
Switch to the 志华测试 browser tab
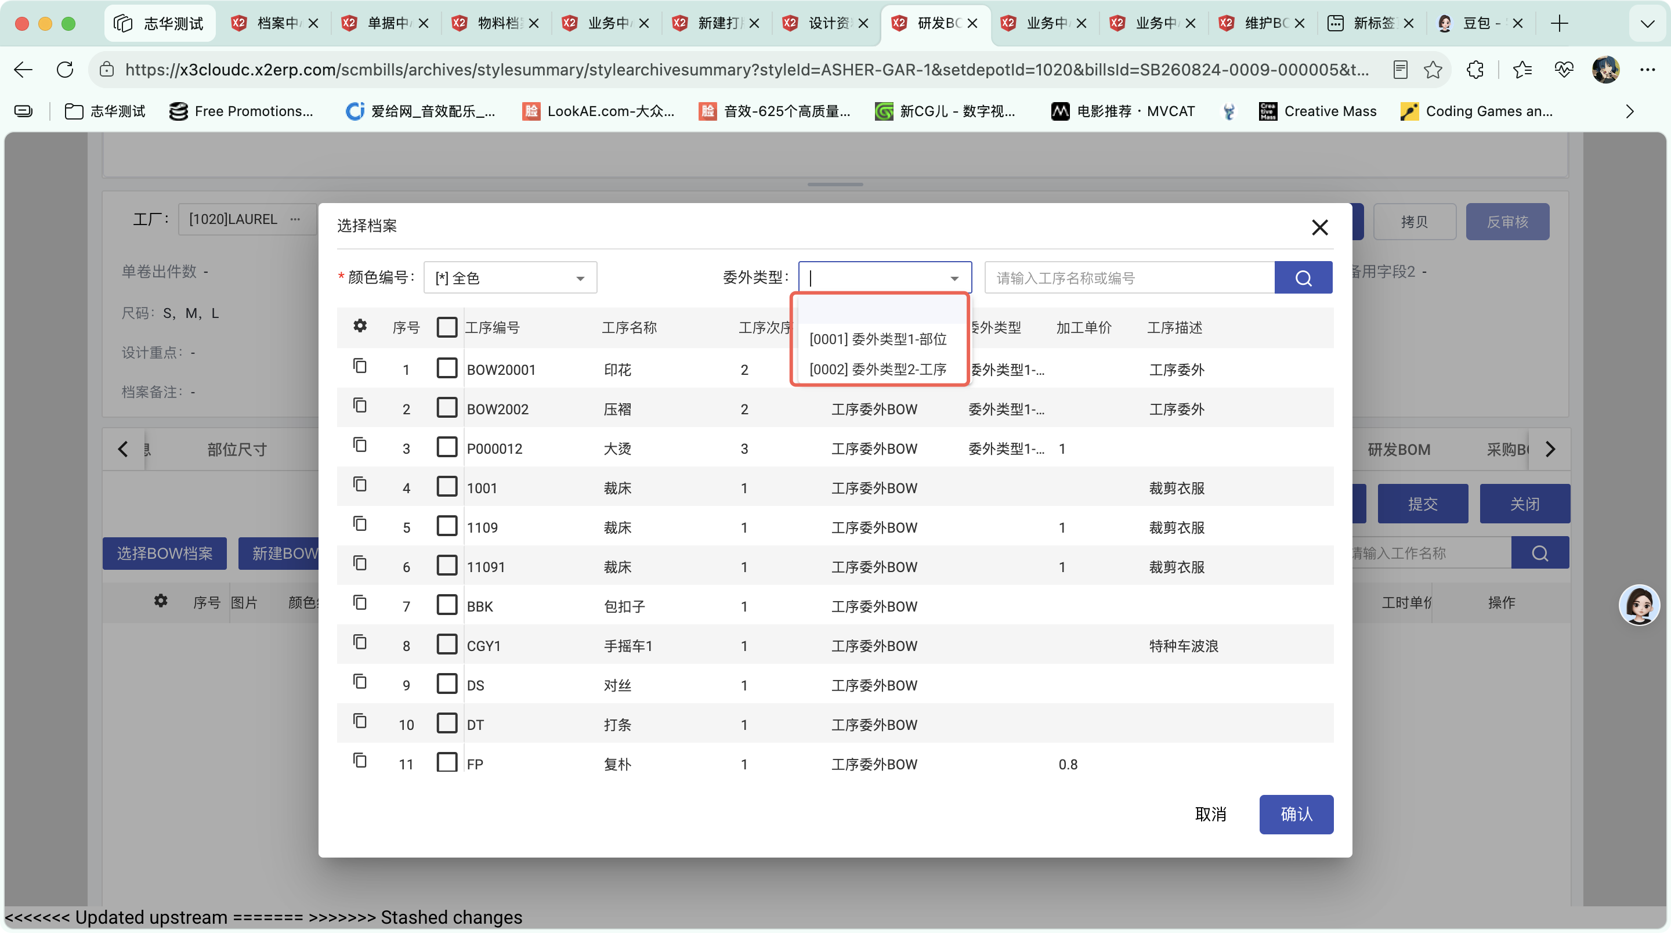point(160,23)
